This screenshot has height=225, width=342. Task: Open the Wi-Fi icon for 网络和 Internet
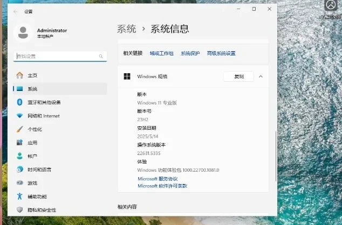pos(19,116)
